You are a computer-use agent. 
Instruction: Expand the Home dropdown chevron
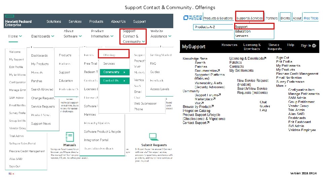21,36
